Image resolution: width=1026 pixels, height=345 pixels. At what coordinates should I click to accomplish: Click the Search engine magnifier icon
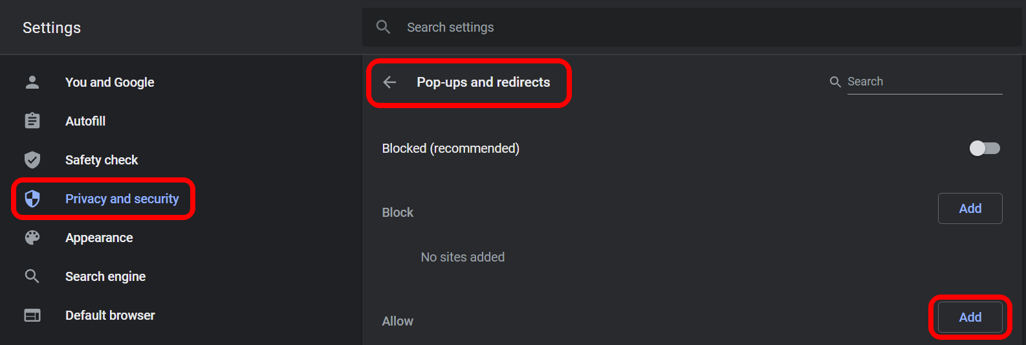[32, 276]
